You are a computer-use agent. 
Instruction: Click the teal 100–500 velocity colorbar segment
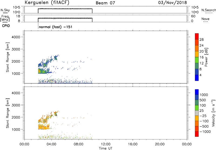197,103
